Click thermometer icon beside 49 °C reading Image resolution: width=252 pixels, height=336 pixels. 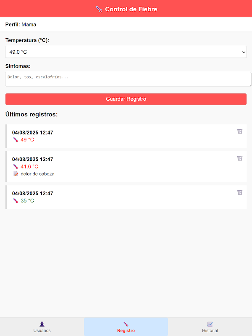click(x=16, y=140)
